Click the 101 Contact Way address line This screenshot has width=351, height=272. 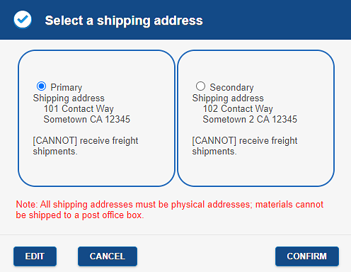pyautogui.click(x=79, y=108)
